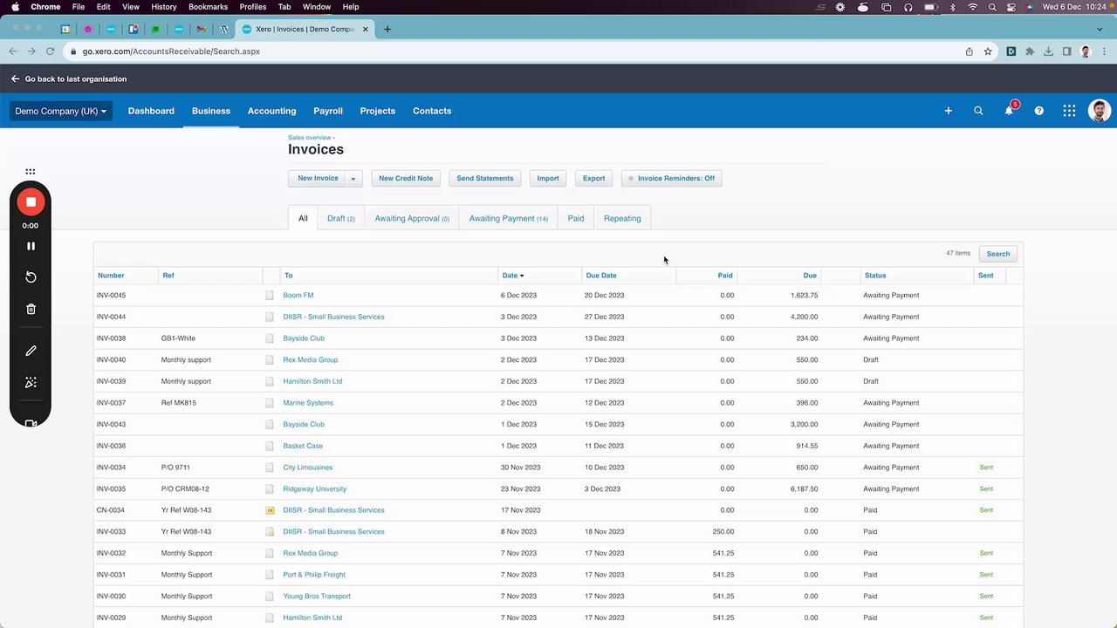
Task: Stop the screen recording with the red button
Action: [31, 202]
